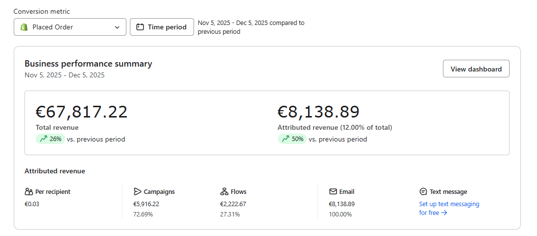Click the Per recipient people icon
The height and width of the screenshot is (236, 537).
pos(28,191)
